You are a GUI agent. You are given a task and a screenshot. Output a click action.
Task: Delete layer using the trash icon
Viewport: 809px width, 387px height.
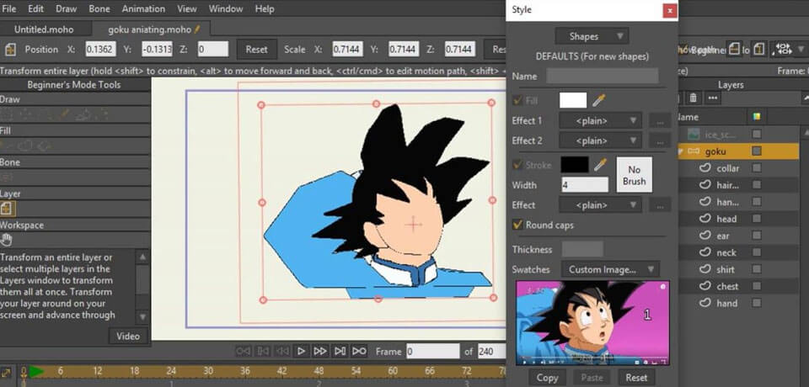coord(694,98)
